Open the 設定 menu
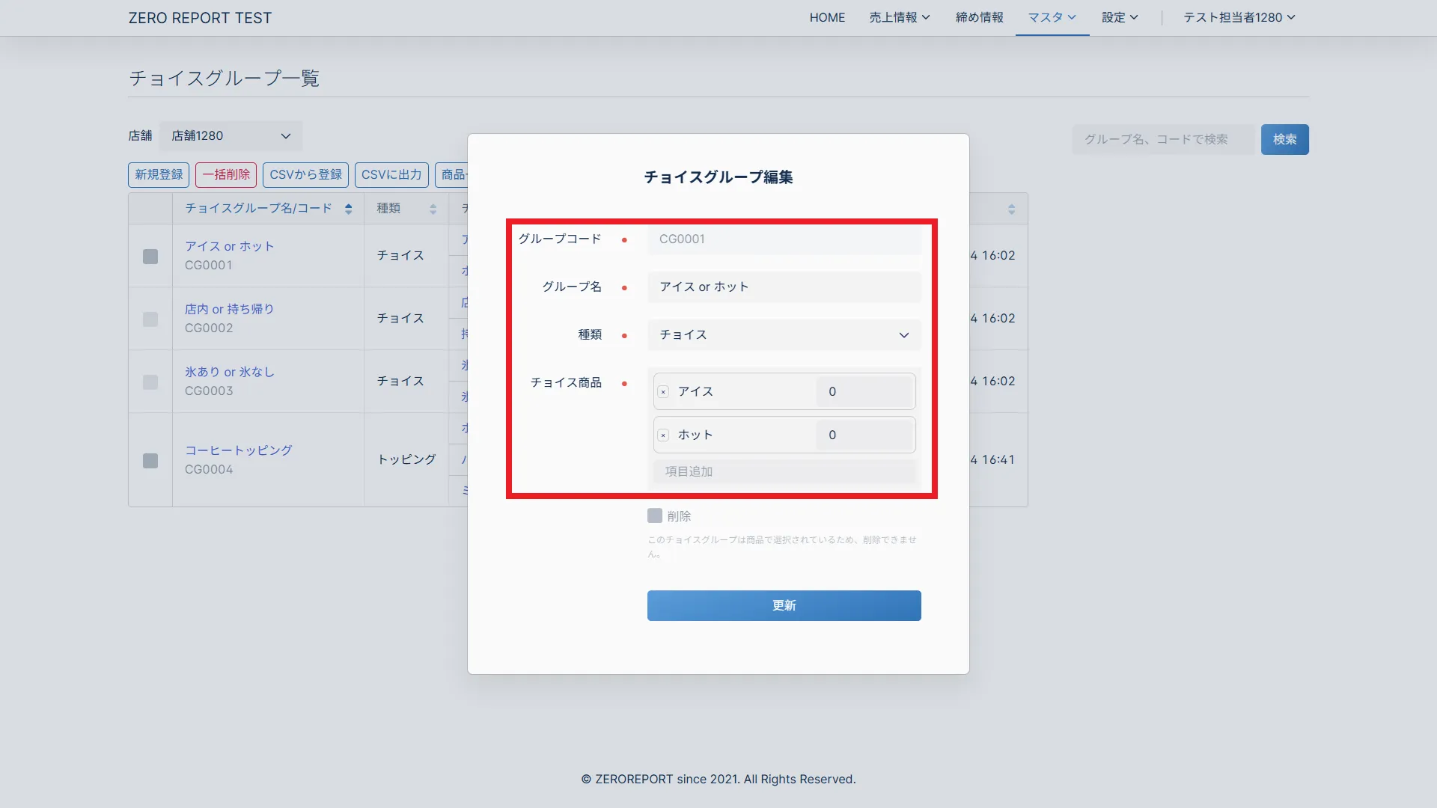Viewport: 1437px width, 808px height. 1119,17
